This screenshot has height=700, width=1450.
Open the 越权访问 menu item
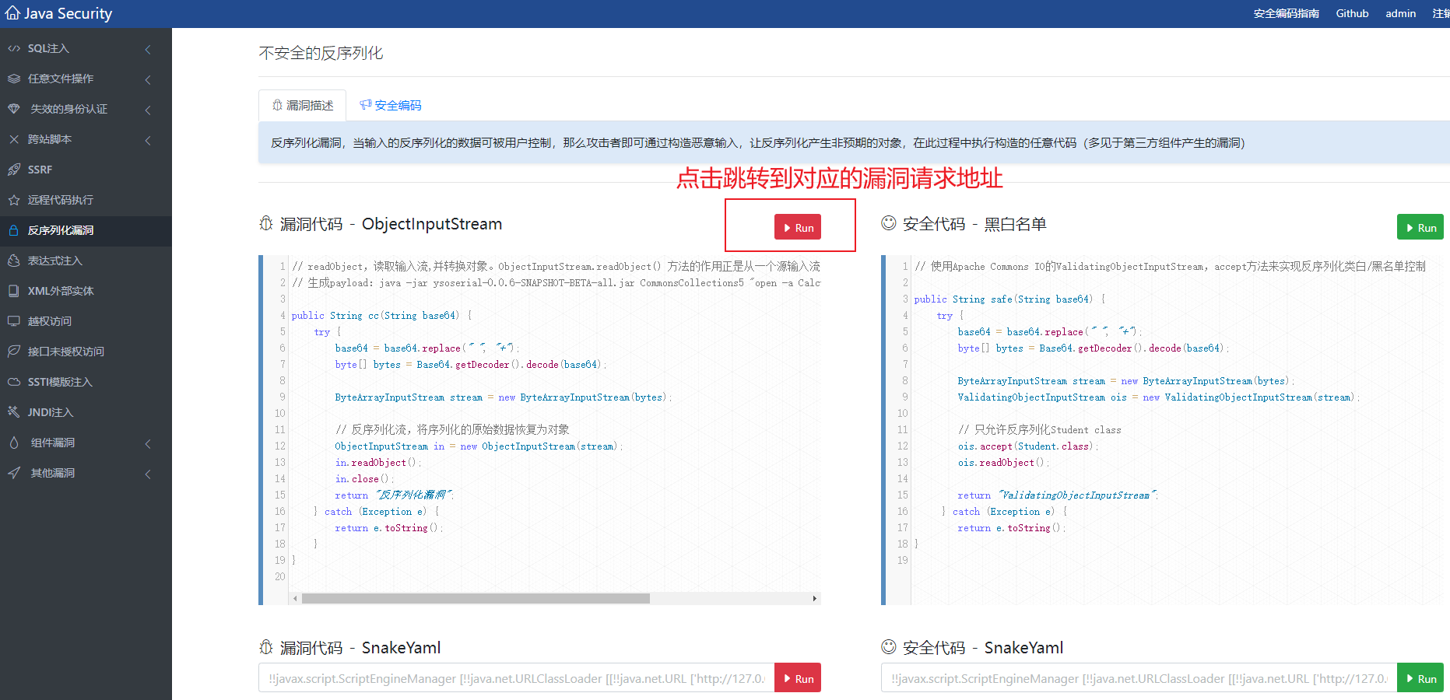coord(86,321)
